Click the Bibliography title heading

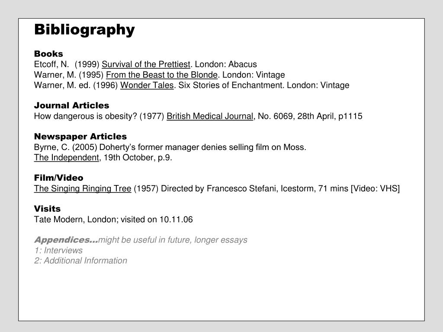(84, 30)
